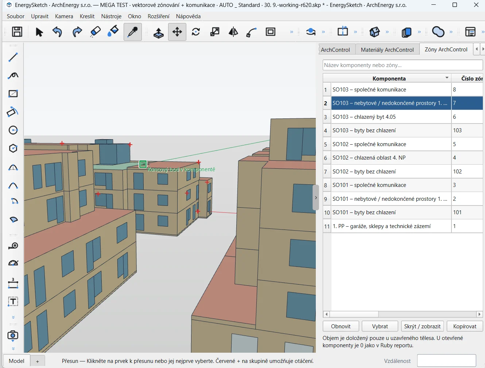Switch to the Materiály ArchControl tab

point(387,50)
